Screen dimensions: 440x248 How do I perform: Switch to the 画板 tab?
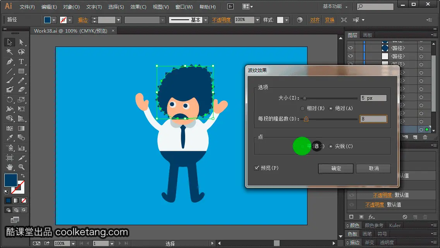(367, 35)
